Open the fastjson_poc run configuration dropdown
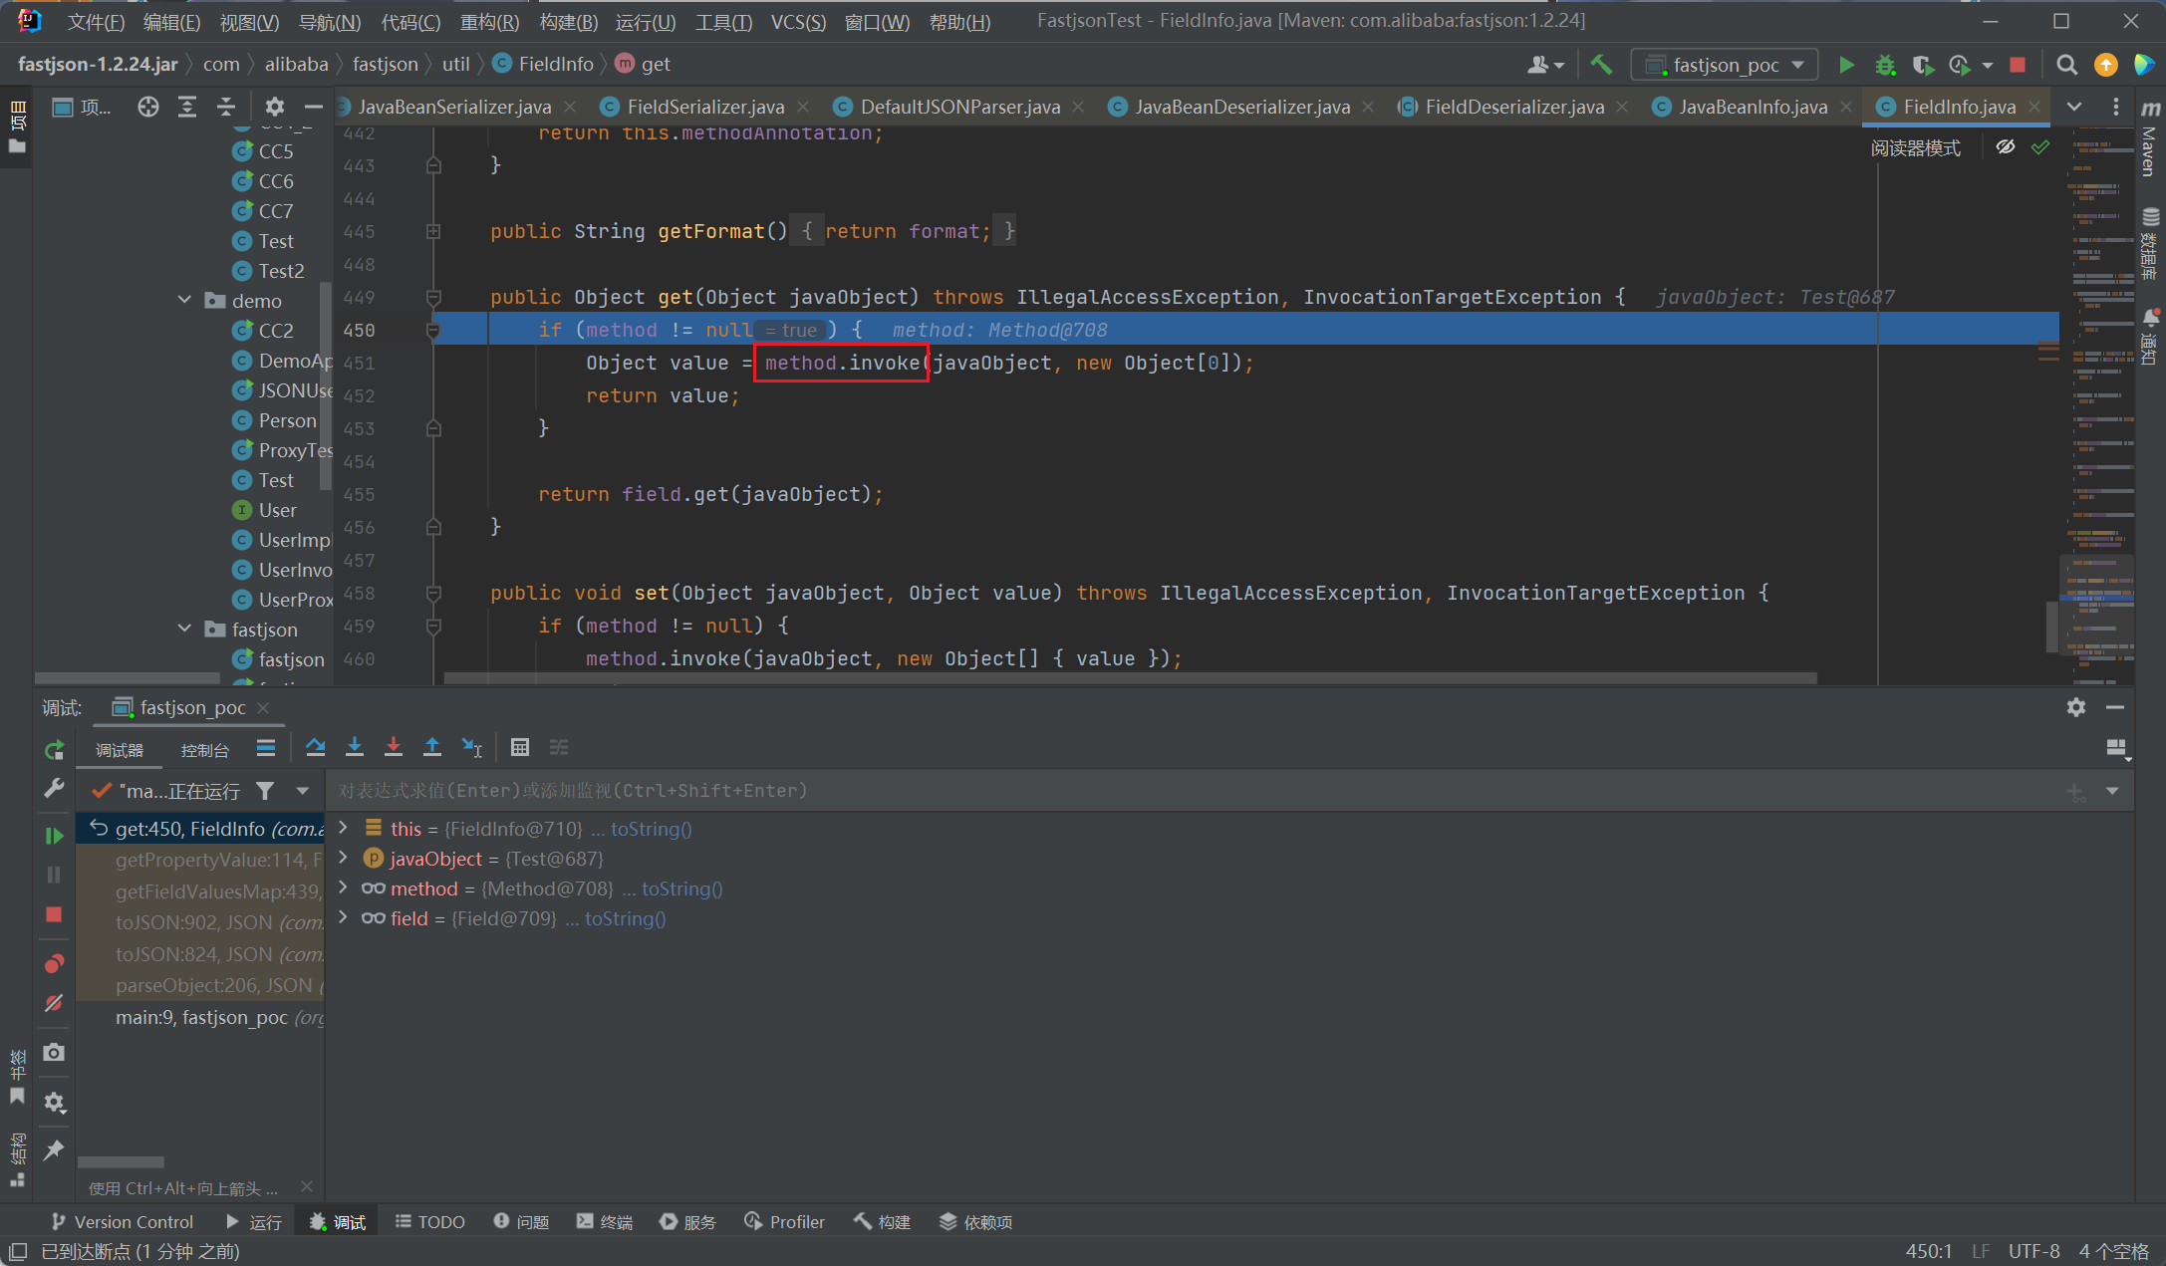This screenshot has height=1266, width=2166. pos(1726,65)
